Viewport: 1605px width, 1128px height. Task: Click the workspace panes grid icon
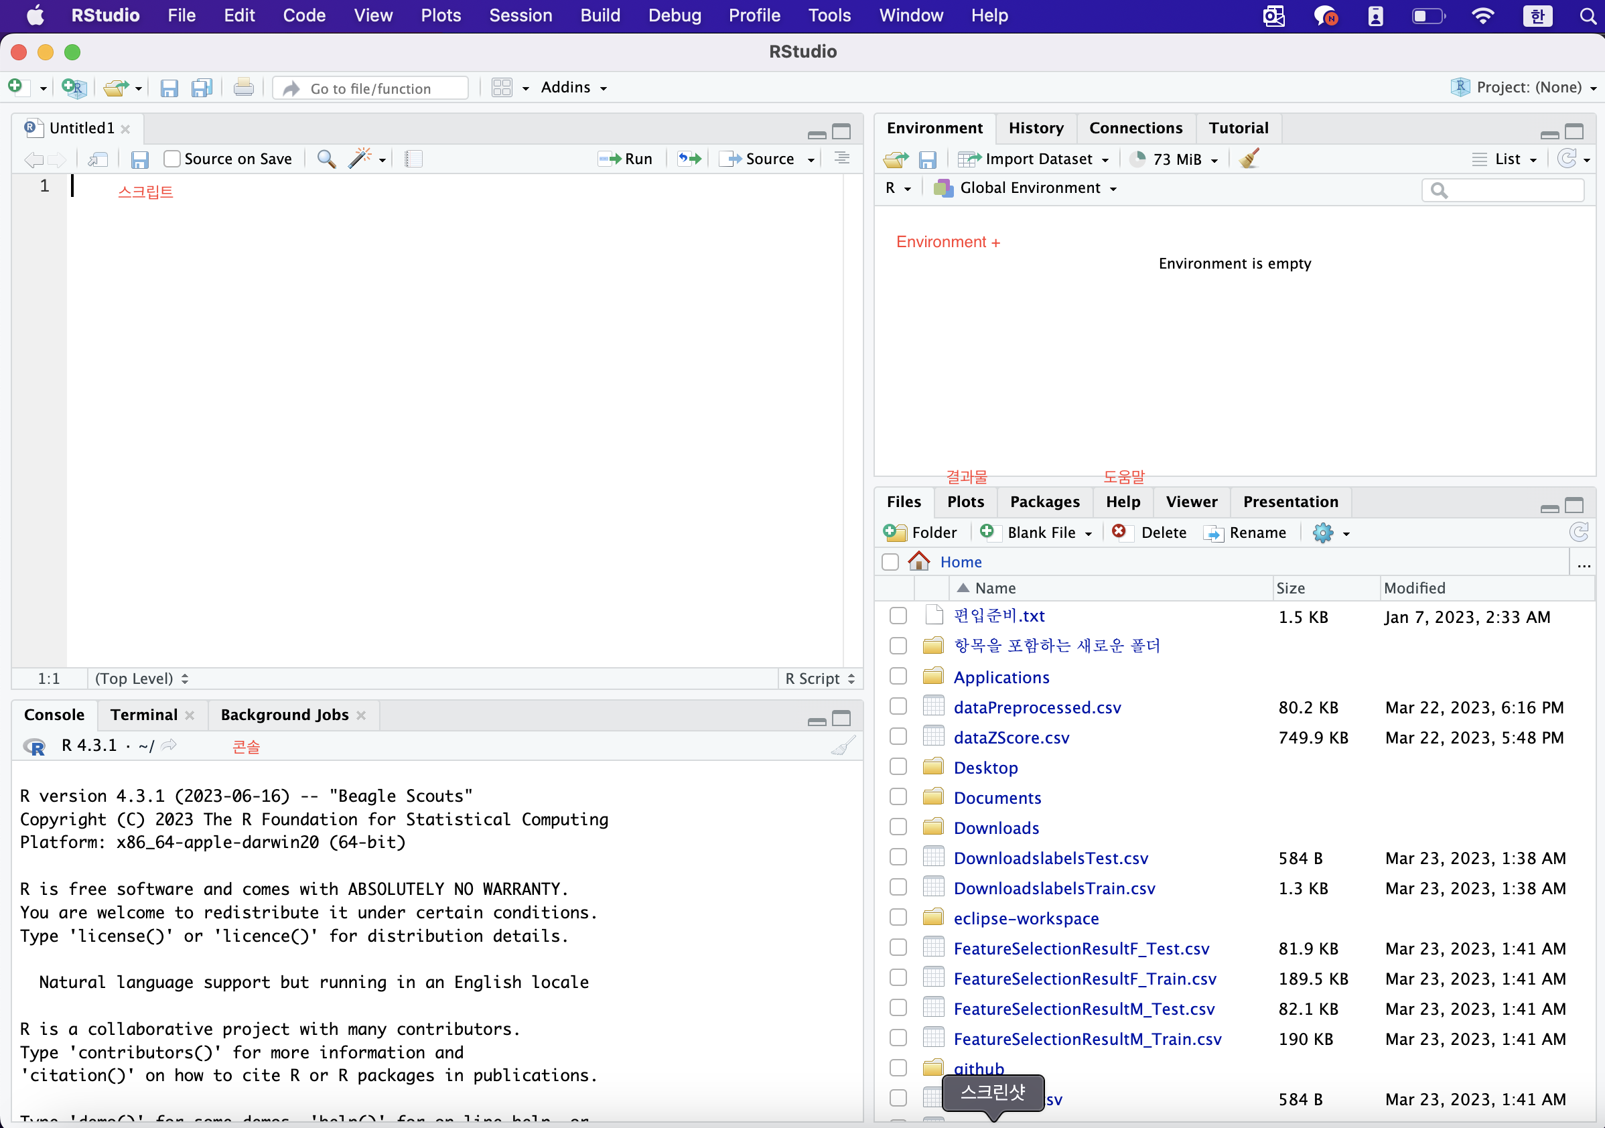502,87
